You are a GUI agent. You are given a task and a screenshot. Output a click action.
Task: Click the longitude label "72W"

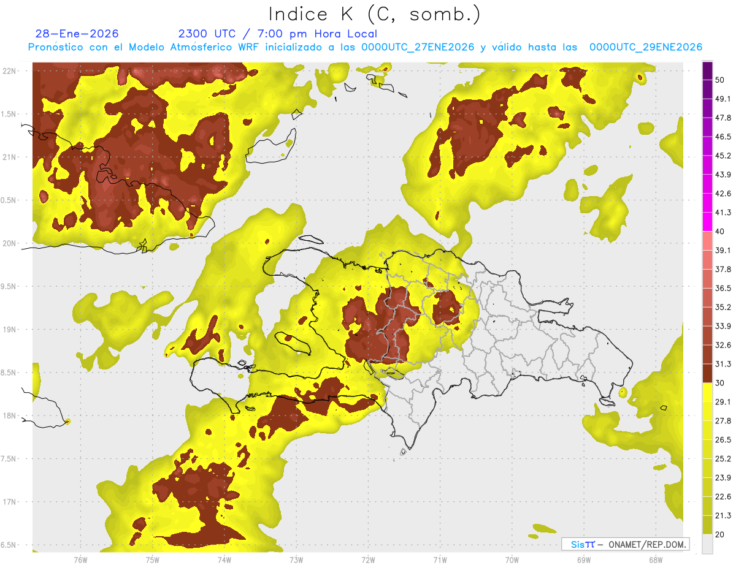point(368,560)
